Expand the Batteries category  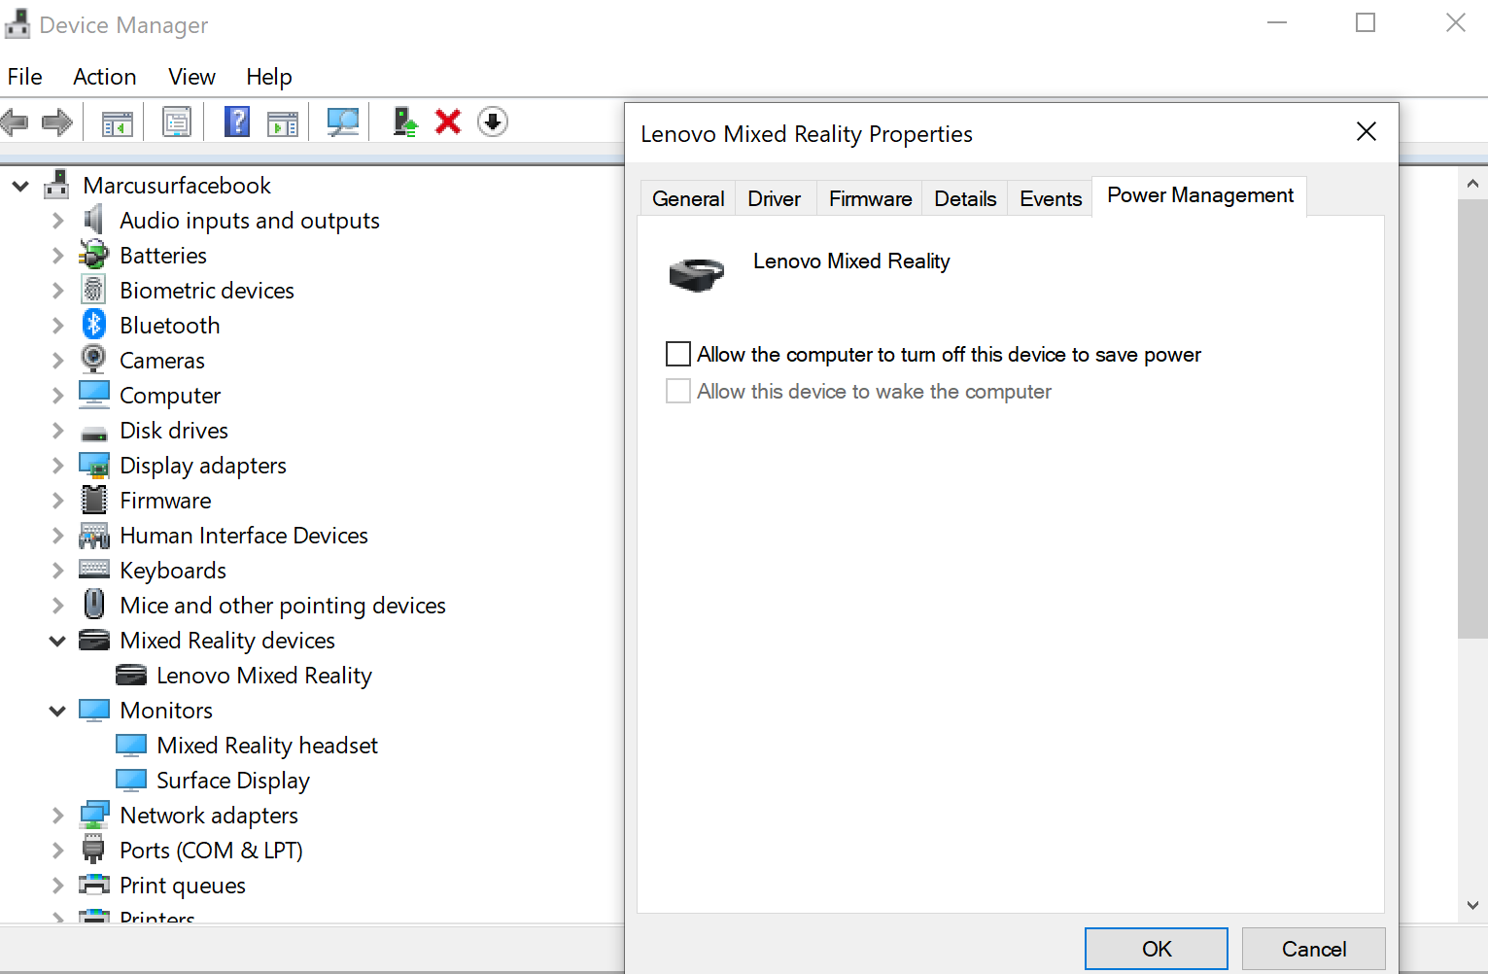(x=57, y=256)
